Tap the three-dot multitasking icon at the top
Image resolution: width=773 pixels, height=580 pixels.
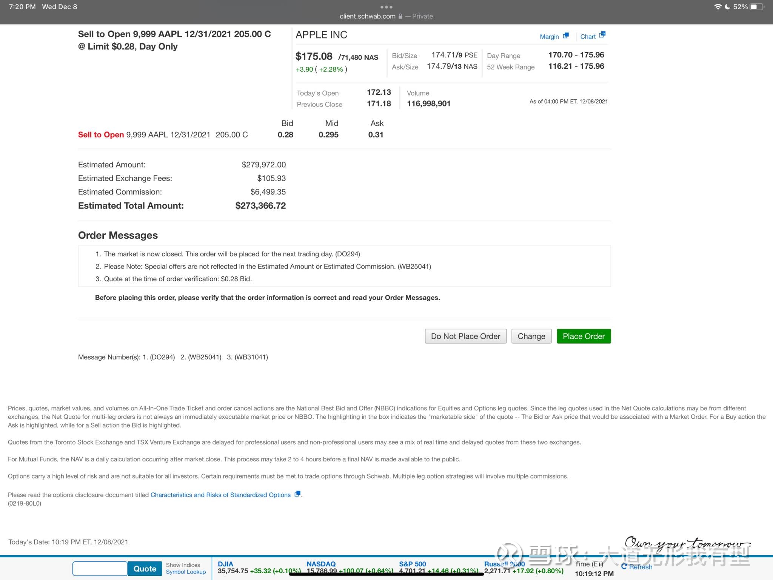pos(386,7)
